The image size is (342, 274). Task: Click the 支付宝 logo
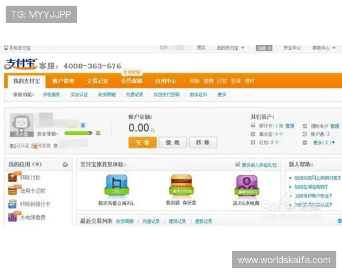point(21,64)
